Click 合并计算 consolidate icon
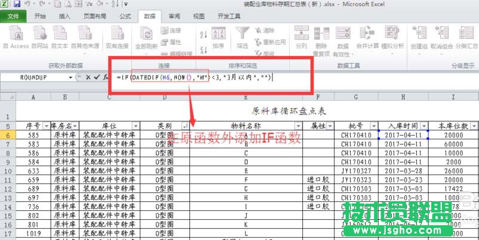Image resolution: width=479 pixels, height=240 pixels. click(367, 37)
